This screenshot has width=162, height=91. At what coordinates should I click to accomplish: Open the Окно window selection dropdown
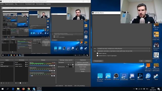(124, 49)
